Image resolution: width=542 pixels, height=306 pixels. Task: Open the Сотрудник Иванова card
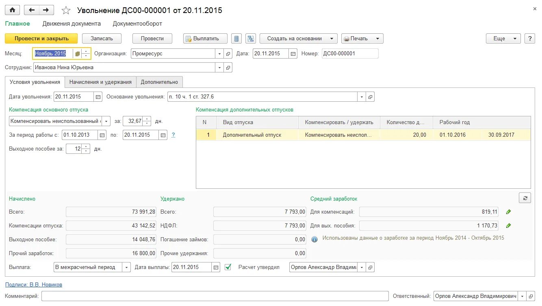(x=228, y=68)
